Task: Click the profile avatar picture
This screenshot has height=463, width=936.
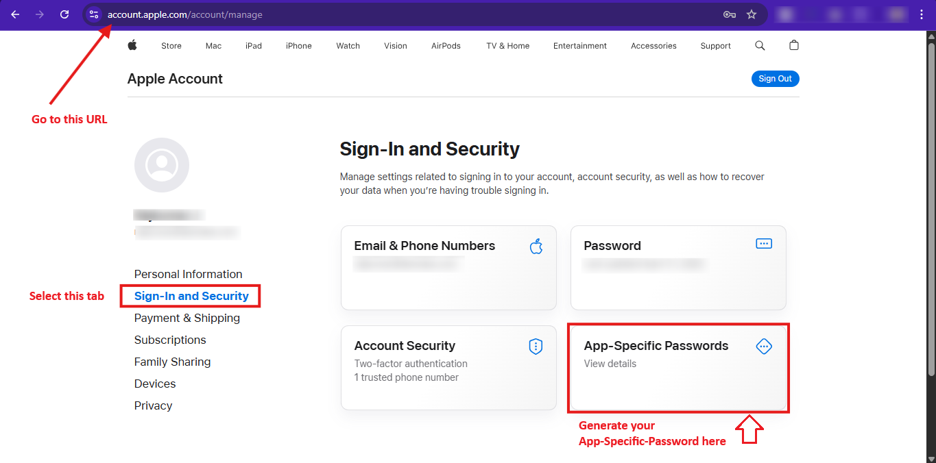Action: pos(162,165)
